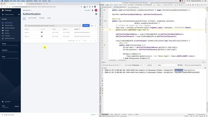Open the target device dropdown in toolbar

click(x=168, y=5)
